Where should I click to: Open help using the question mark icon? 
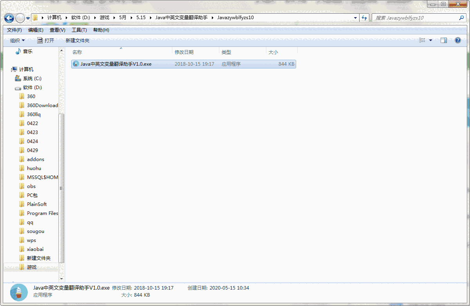click(457, 40)
